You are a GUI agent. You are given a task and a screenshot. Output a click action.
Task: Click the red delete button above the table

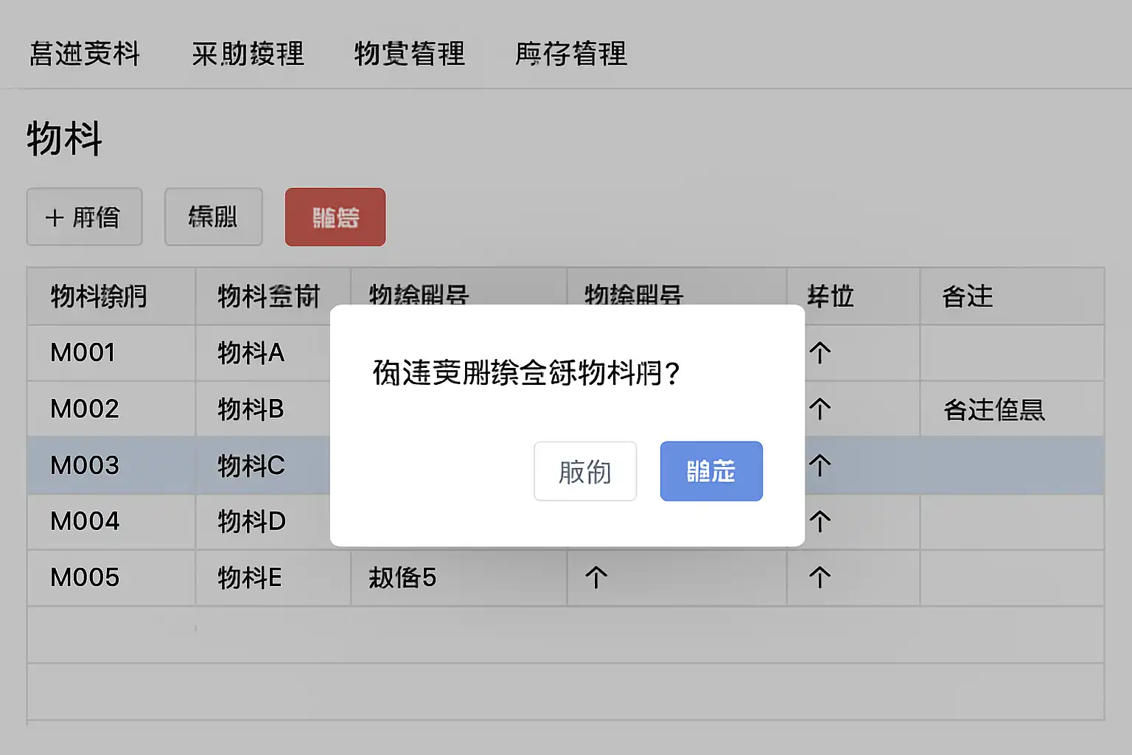pos(335,218)
